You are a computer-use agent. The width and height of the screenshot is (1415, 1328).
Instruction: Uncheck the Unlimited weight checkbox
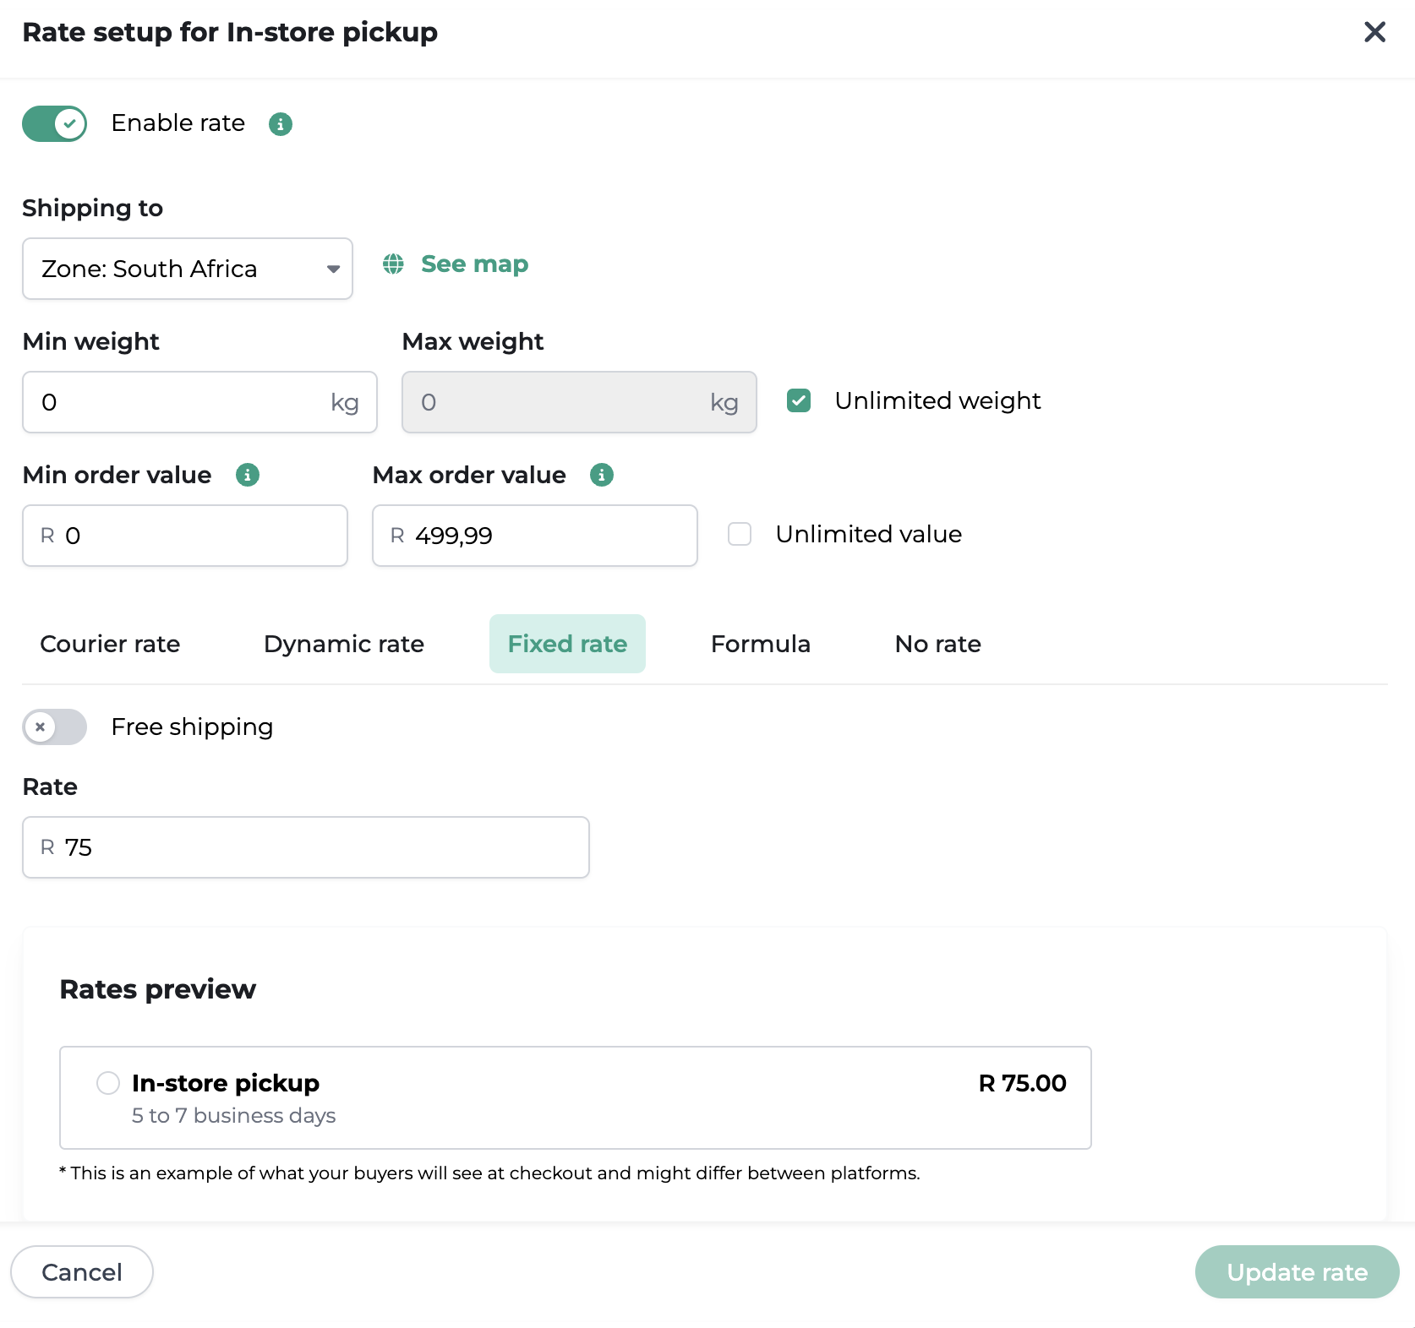click(799, 400)
